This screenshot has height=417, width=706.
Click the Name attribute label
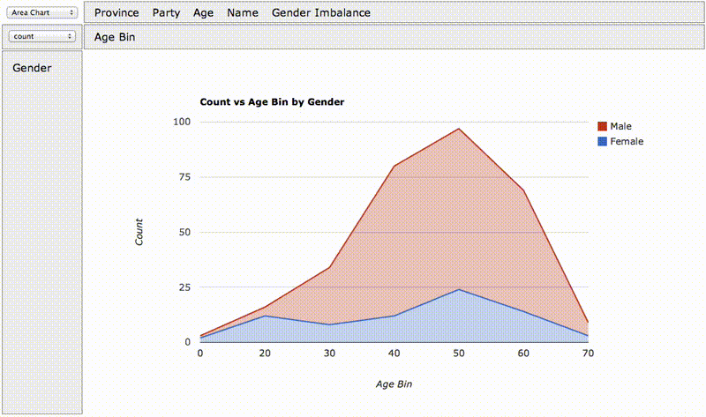click(243, 13)
